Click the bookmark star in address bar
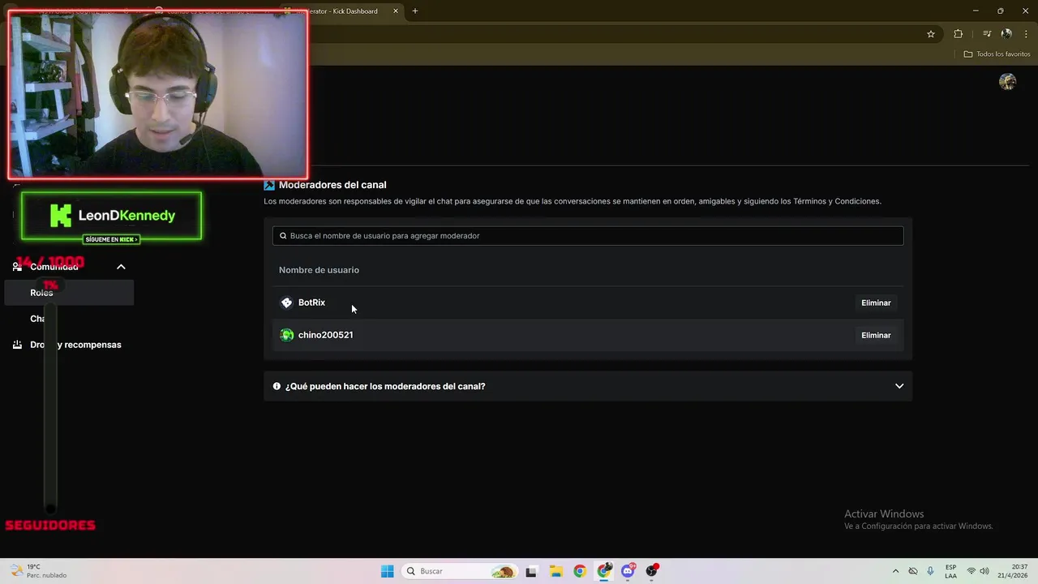The width and height of the screenshot is (1038, 584). (931, 34)
